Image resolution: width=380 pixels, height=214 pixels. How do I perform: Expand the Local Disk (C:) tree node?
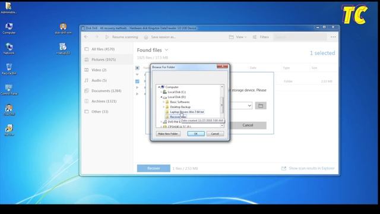click(x=161, y=92)
